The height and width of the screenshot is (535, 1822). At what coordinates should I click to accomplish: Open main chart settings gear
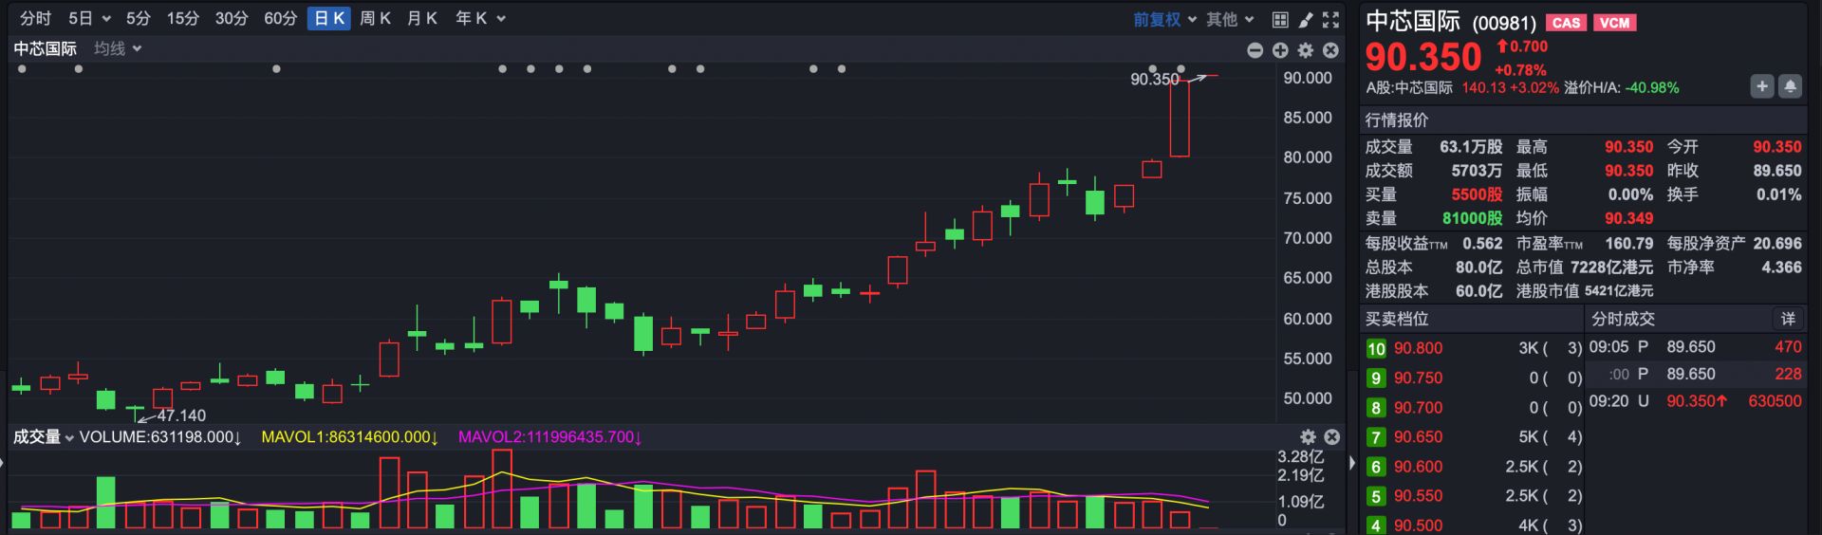pos(1306,50)
